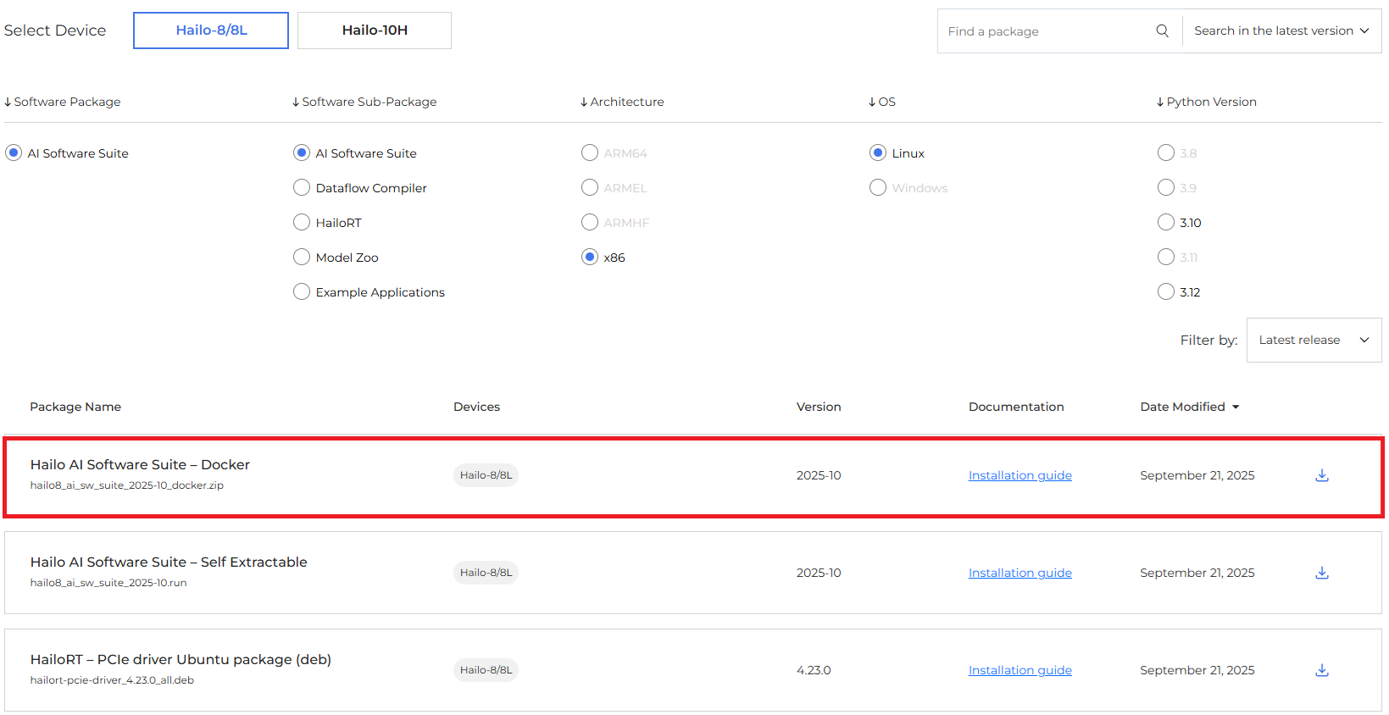Viewport: 1389px width, 715px height.
Task: Click the Date Modified sort arrow
Action: 1236,407
